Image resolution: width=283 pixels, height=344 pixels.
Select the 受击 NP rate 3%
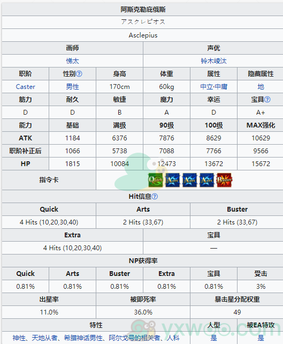261,286
